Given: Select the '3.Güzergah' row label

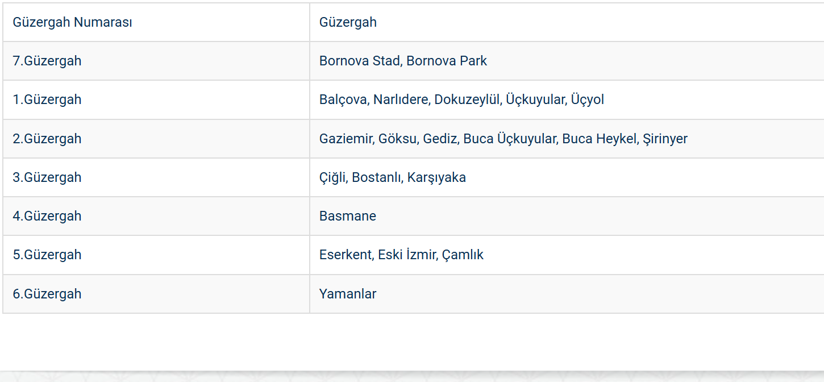Looking at the screenshot, I should (x=47, y=177).
